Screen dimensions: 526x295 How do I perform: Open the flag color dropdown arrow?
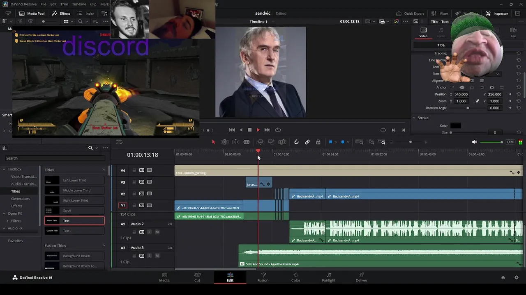coord(336,142)
